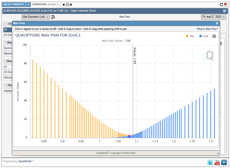Open the chart settings sliders icon

point(53,17)
